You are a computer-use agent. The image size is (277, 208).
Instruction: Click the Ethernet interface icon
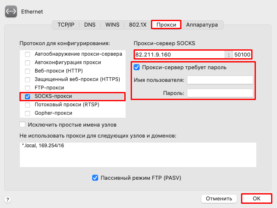click(x=11, y=11)
